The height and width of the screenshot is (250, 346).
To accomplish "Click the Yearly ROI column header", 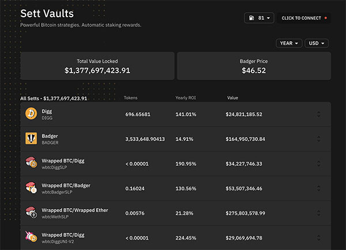I will coord(186,98).
